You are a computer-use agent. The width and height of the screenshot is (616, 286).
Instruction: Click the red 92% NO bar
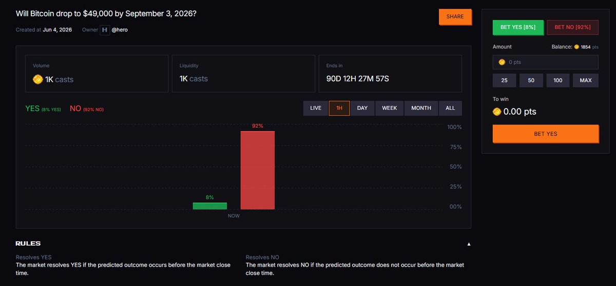[x=258, y=170]
